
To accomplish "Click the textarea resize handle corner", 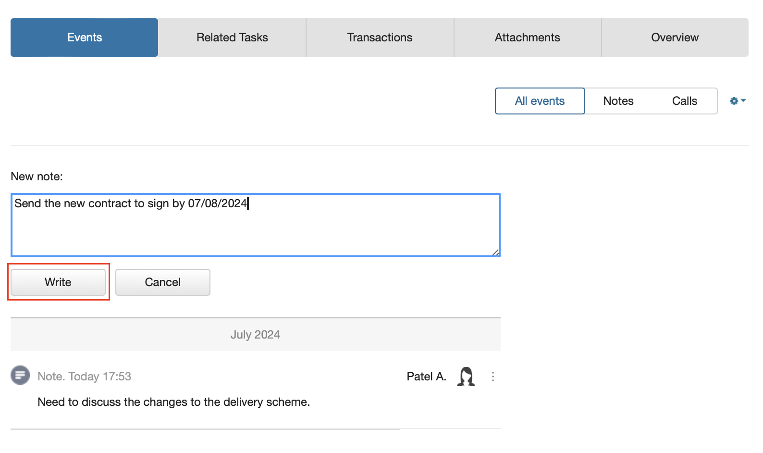I will (x=495, y=252).
